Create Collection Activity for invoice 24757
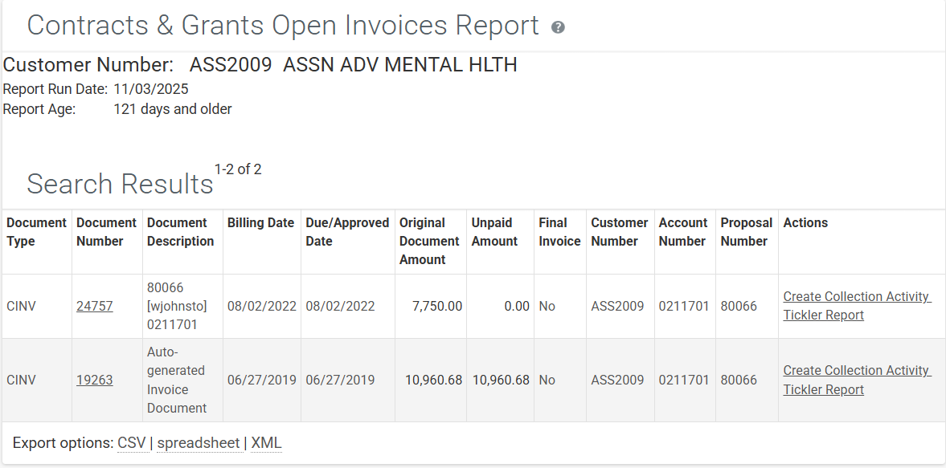The image size is (946, 468). tap(856, 296)
